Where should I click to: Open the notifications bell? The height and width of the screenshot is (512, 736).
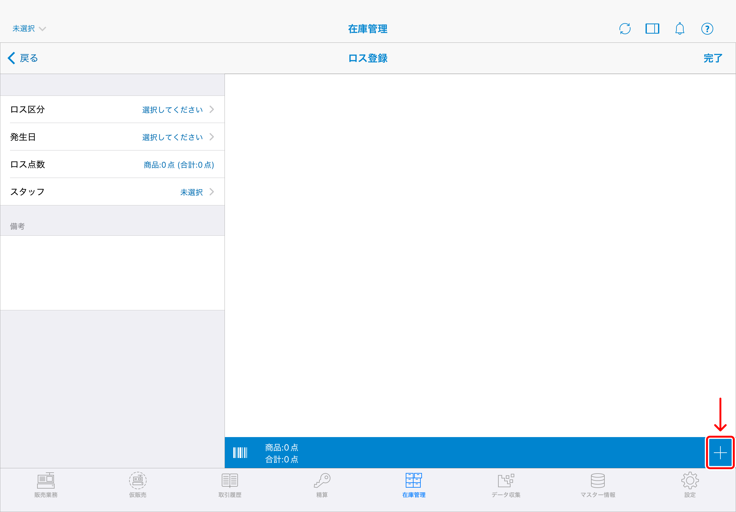(679, 29)
